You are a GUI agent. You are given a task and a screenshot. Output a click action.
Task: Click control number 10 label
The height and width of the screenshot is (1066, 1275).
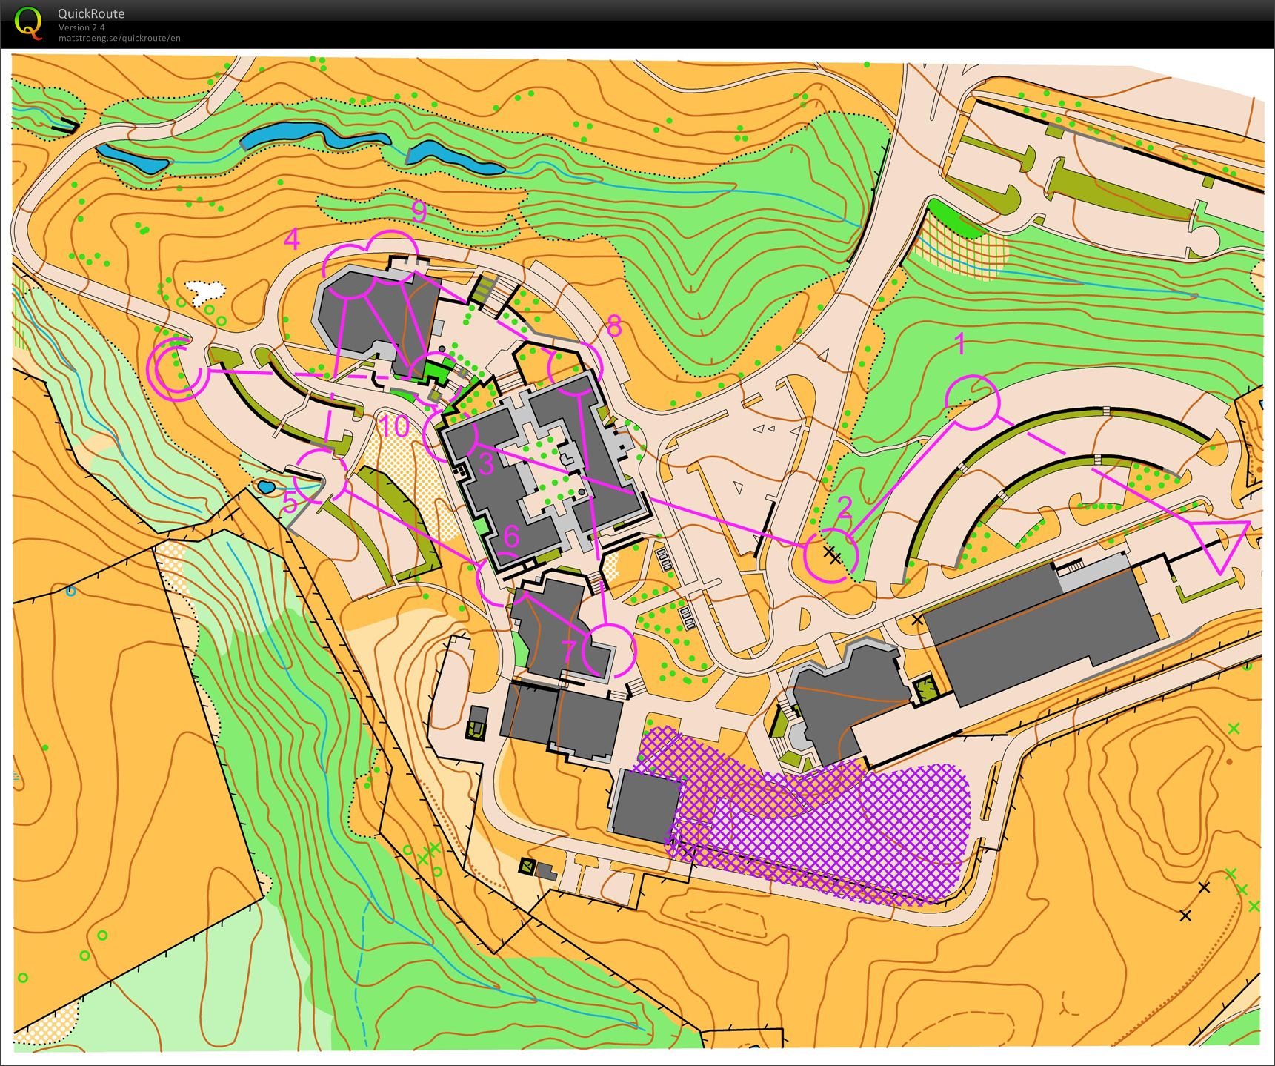(394, 426)
